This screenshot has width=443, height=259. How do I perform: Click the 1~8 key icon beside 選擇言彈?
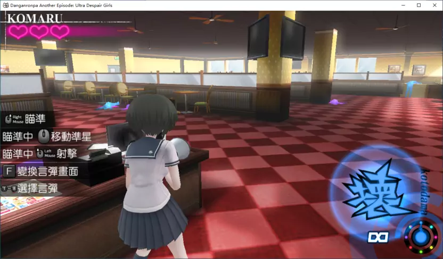coord(9,188)
